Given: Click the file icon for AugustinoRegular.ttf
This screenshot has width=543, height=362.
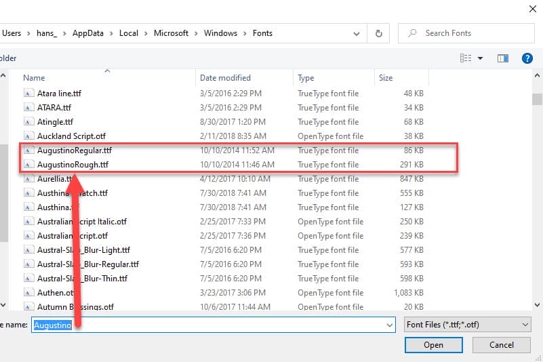Looking at the screenshot, I should 28,150.
